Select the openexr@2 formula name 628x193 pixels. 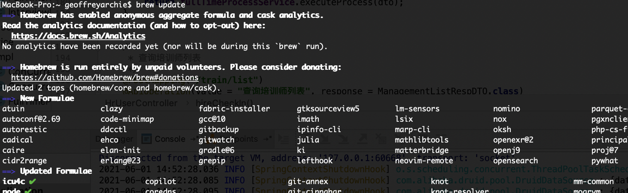tap(513, 140)
